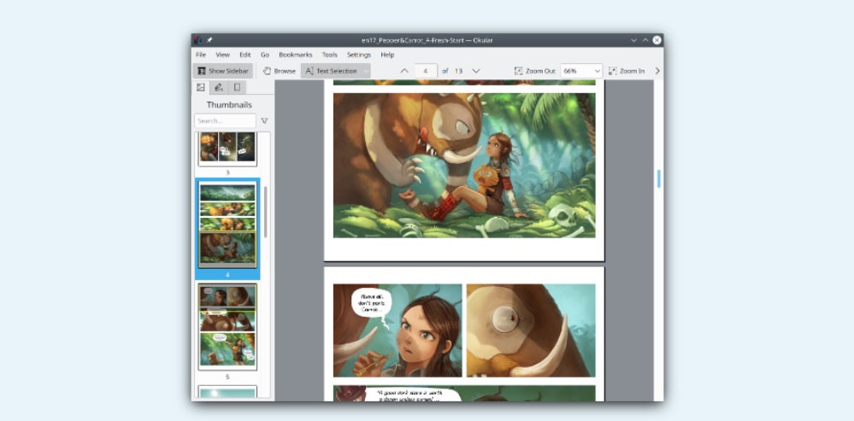Click the thumbnails Search field
Viewport: 854px width, 421px height.
tap(226, 120)
